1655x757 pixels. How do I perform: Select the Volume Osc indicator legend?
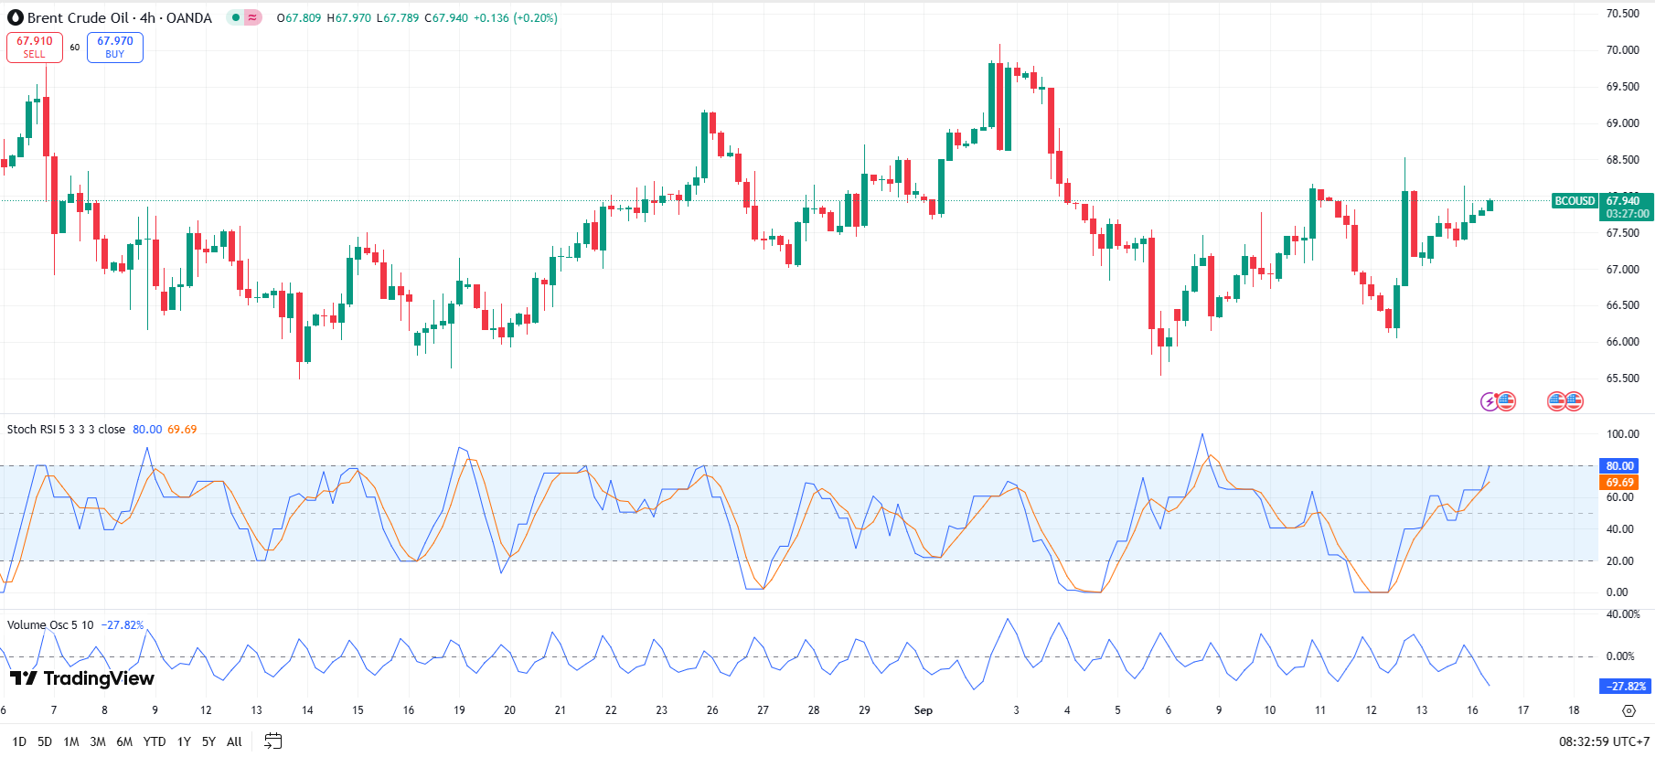[x=50, y=625]
